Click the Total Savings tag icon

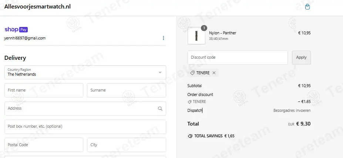click(x=190, y=136)
